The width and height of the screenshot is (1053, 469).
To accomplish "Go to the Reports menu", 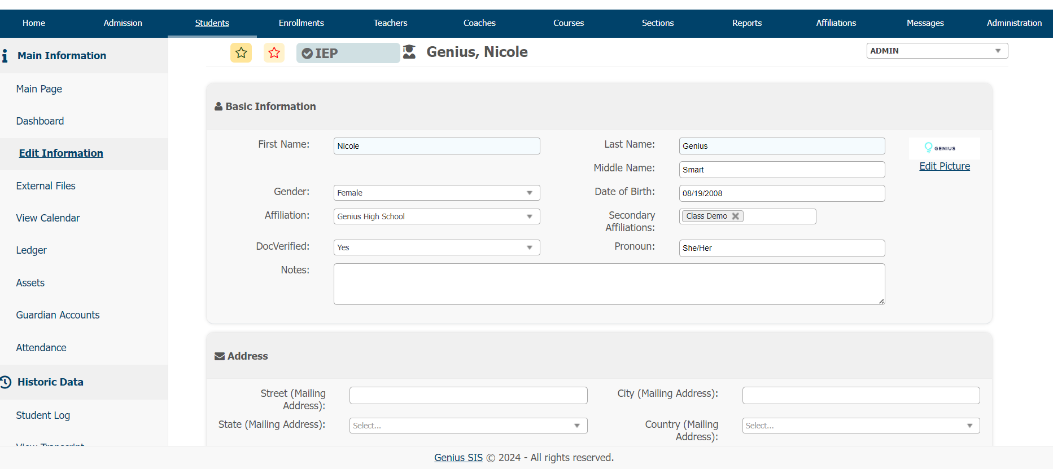I will pyautogui.click(x=746, y=23).
